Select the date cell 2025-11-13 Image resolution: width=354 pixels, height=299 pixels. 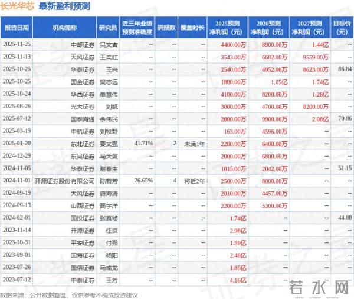pyautogui.click(x=17, y=57)
